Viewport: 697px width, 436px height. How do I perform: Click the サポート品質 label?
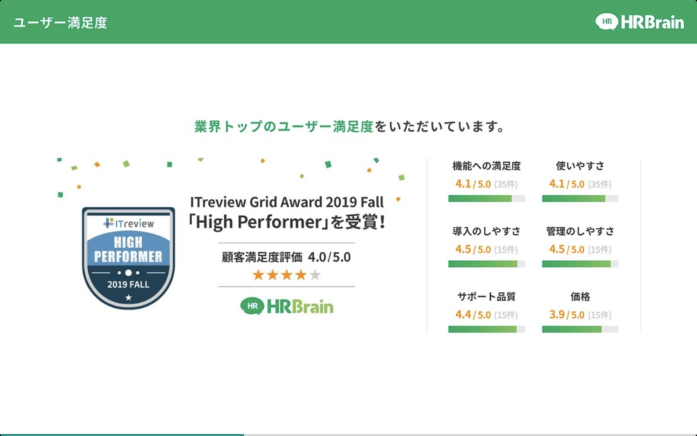coord(487,296)
